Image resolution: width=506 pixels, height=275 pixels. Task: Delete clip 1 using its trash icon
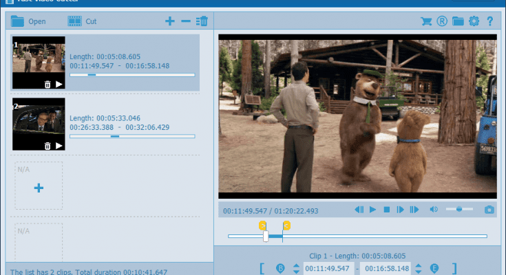click(48, 85)
